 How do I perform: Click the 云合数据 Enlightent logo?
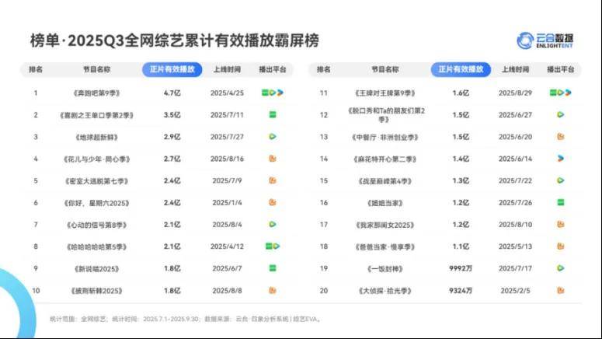[545, 40]
